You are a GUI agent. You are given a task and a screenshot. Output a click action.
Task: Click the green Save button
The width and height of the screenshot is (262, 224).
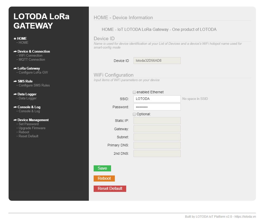pyautogui.click(x=102, y=168)
